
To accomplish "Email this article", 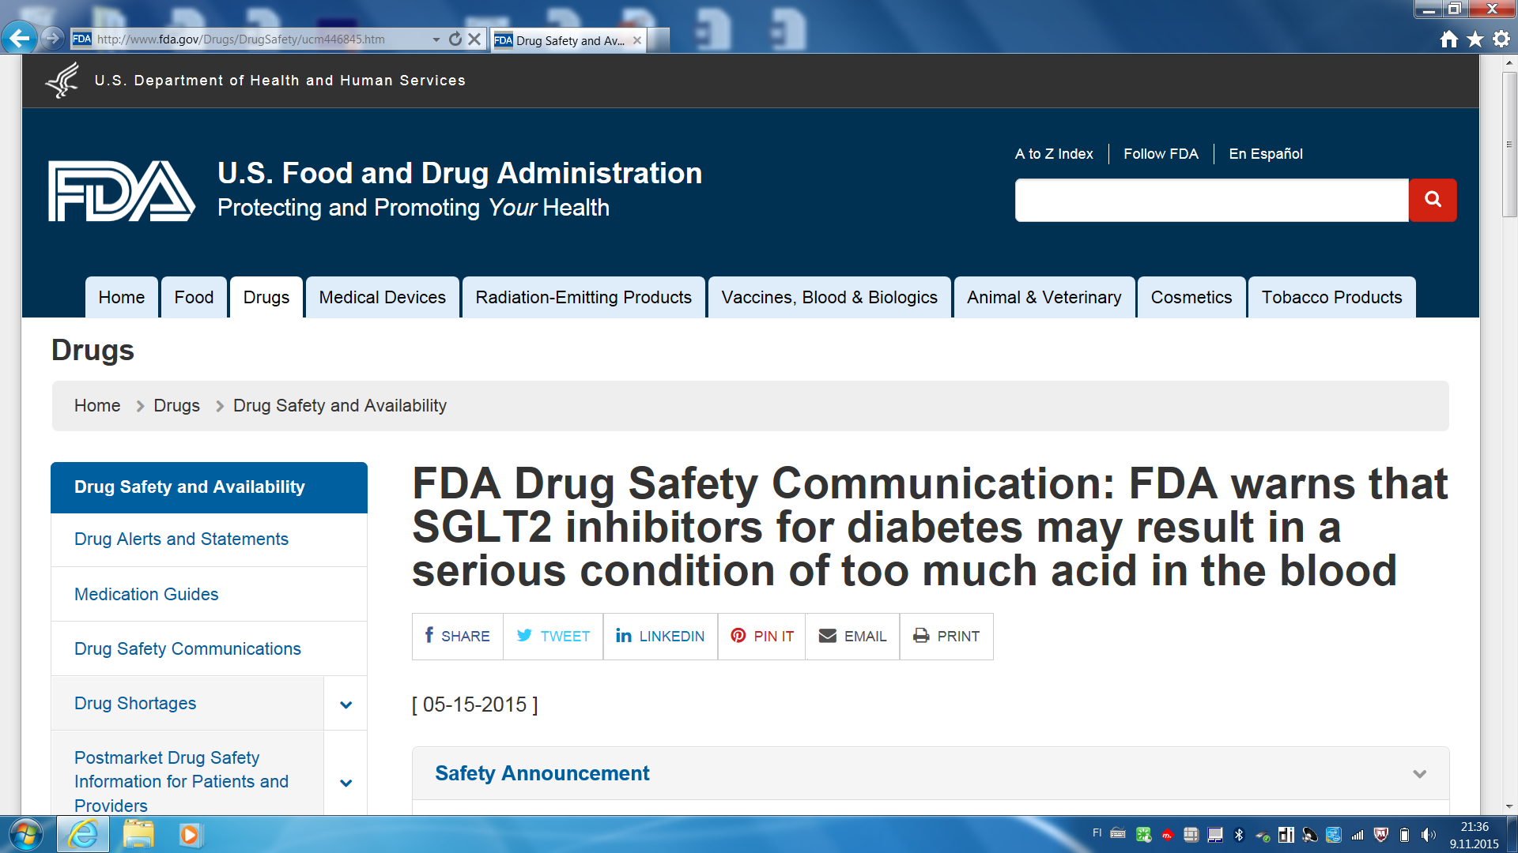I will click(852, 636).
